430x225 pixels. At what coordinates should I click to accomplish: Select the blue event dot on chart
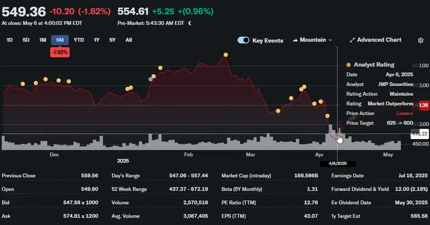(x=151, y=79)
